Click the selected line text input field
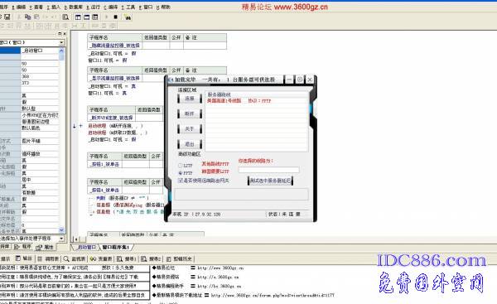497x304 pixels. tap(268, 170)
